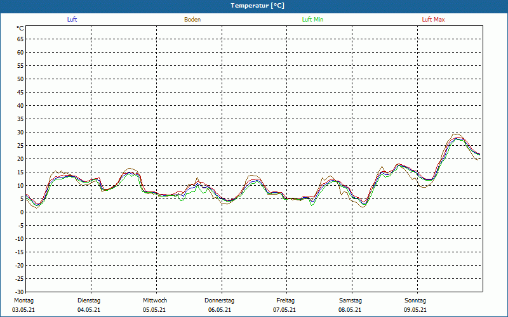508x317 pixels.
Task: Click the Samstag day label
Action: [351, 301]
